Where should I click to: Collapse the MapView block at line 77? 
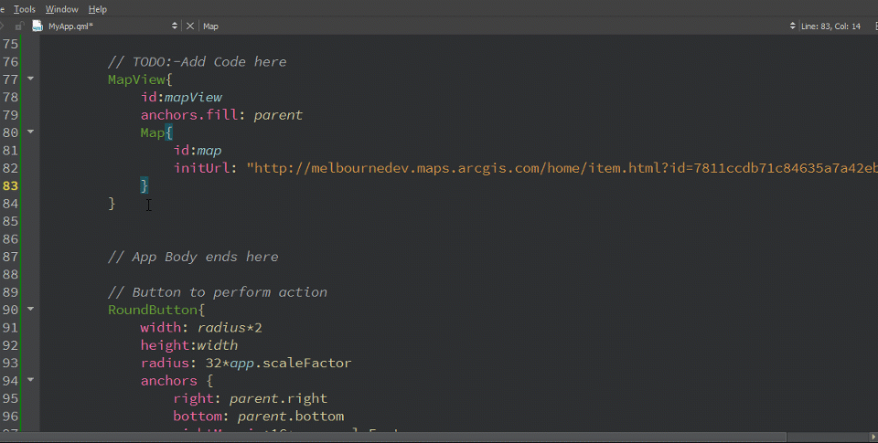(x=31, y=79)
